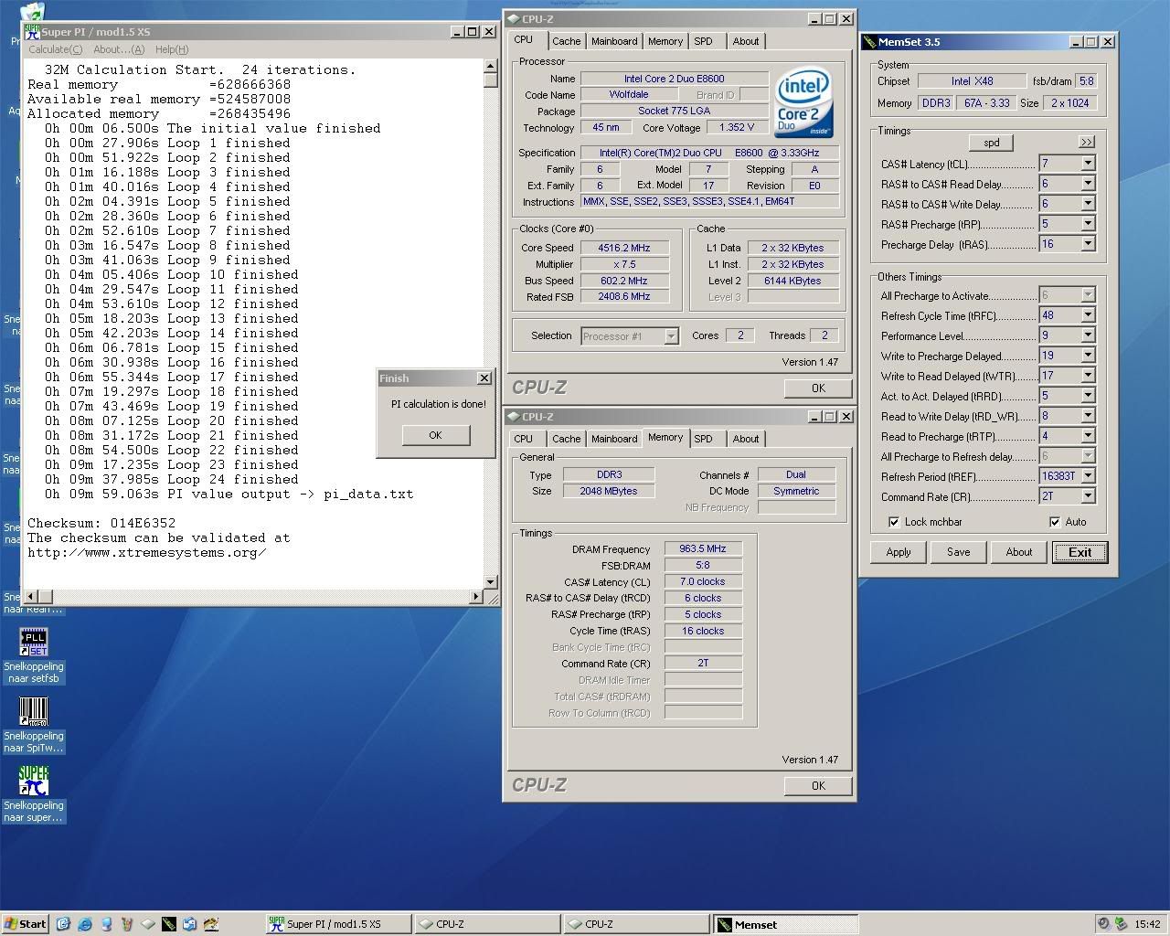Viewport: 1170px width, 936px height.
Task: Switch to Memory tab in top CPU-Z
Action: click(665, 41)
